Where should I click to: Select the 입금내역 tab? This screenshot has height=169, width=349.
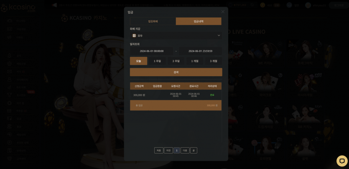(x=199, y=21)
